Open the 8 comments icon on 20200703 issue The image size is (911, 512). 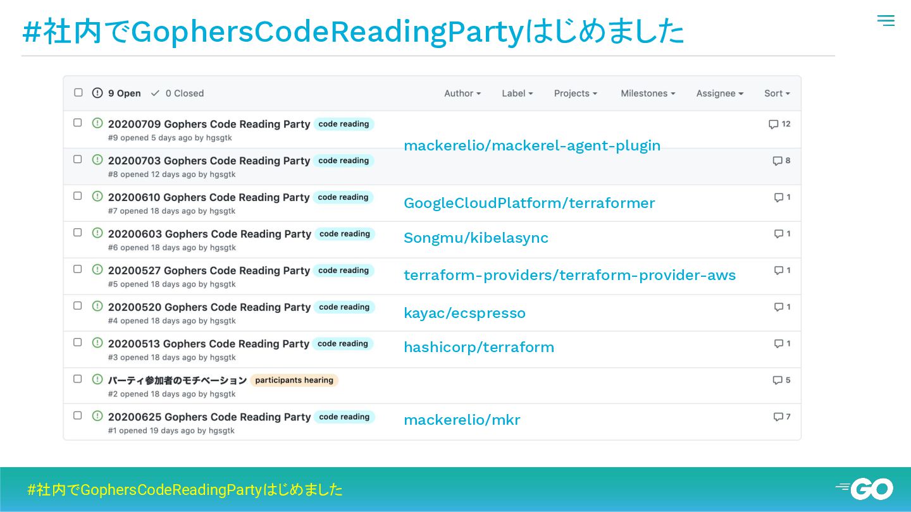tap(778, 161)
